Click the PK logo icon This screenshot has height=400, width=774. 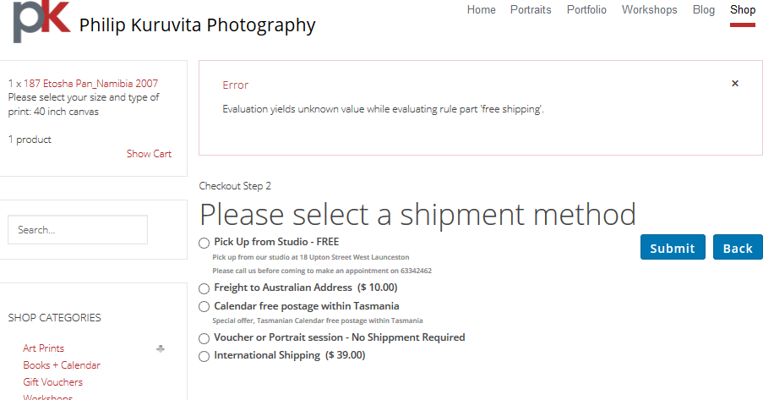tap(41, 21)
